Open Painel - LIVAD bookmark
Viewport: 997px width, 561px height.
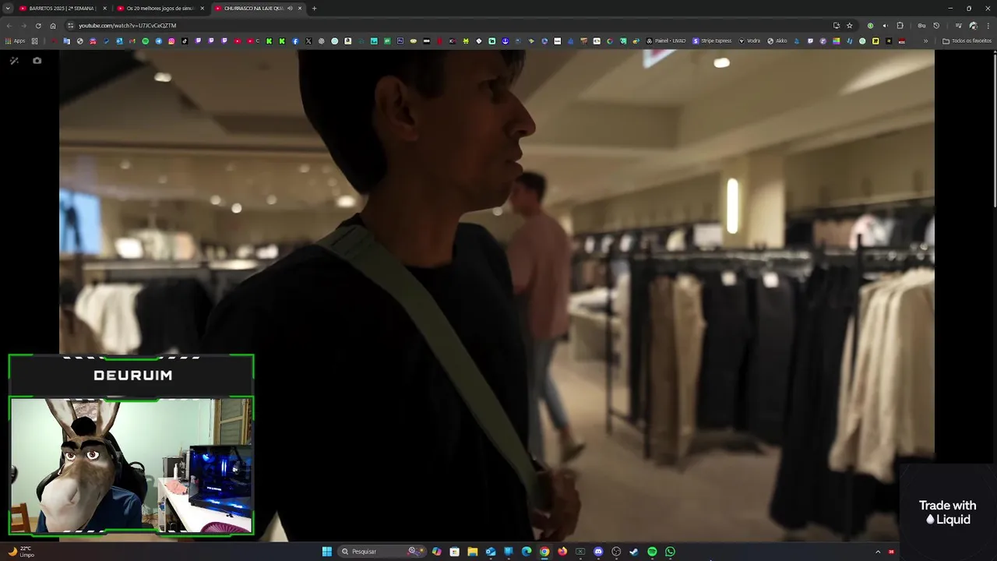click(x=666, y=41)
